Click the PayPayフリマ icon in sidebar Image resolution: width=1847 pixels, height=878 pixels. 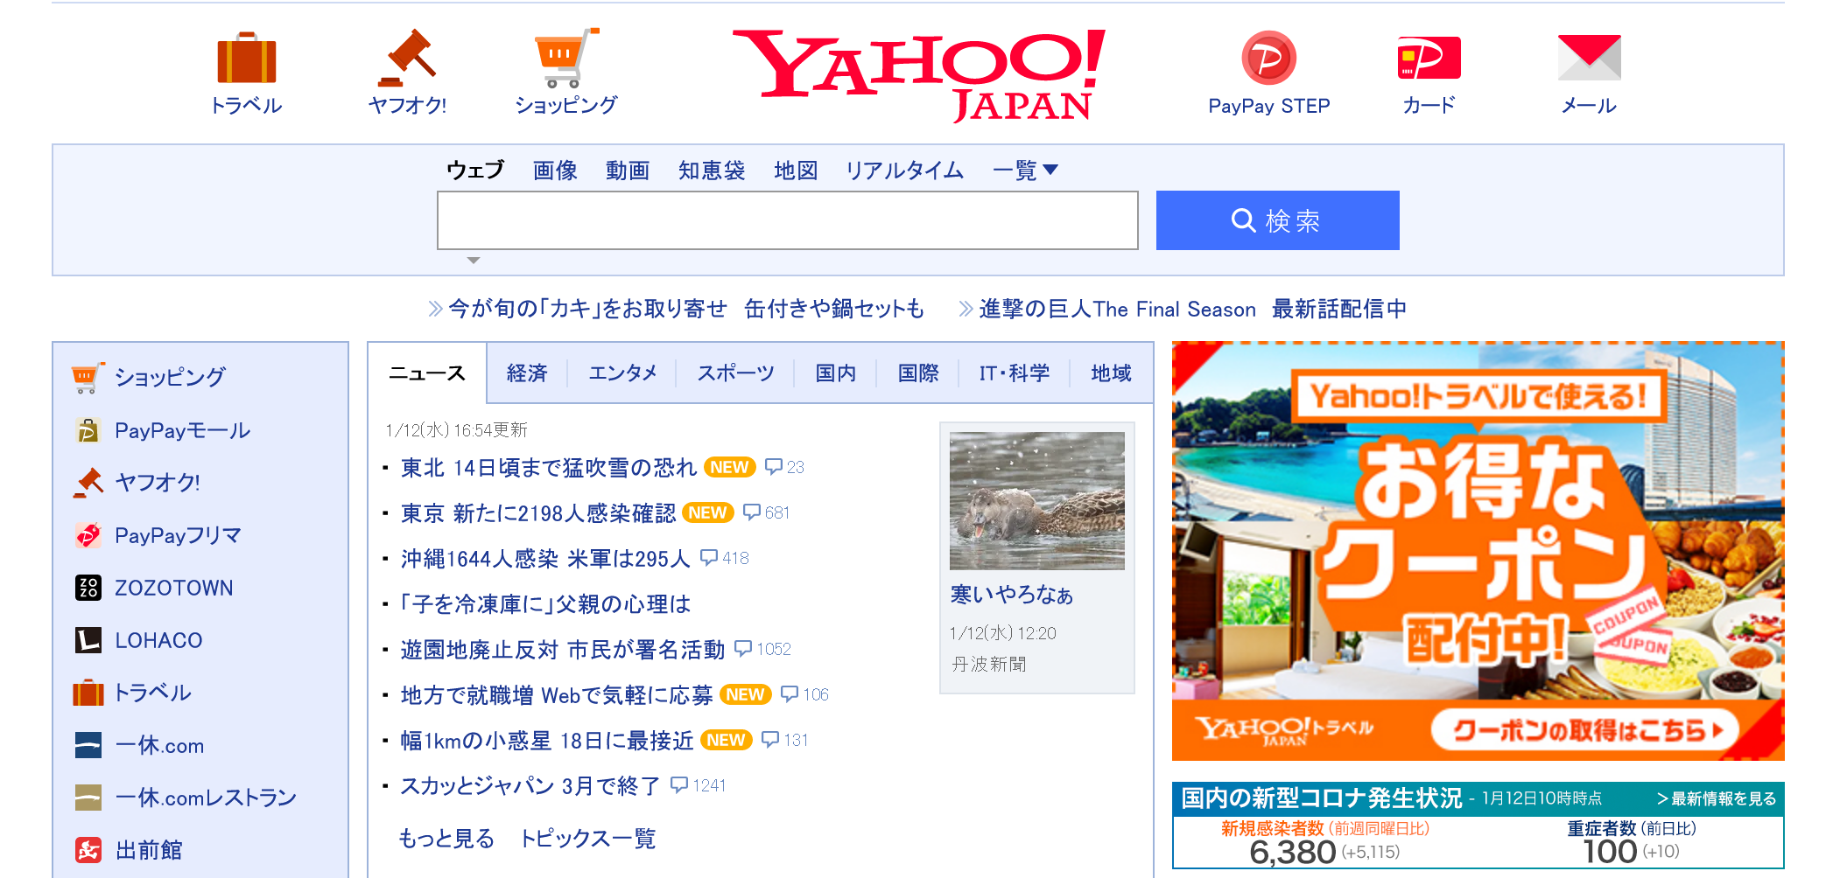(x=88, y=535)
